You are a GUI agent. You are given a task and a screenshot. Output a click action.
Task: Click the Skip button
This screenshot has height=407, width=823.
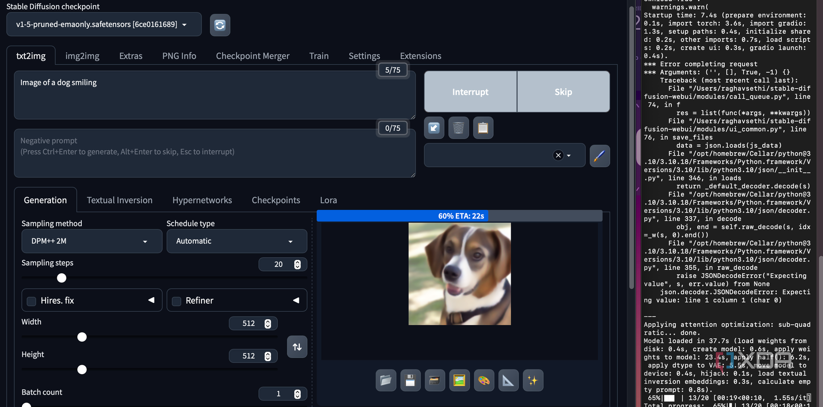pyautogui.click(x=563, y=92)
